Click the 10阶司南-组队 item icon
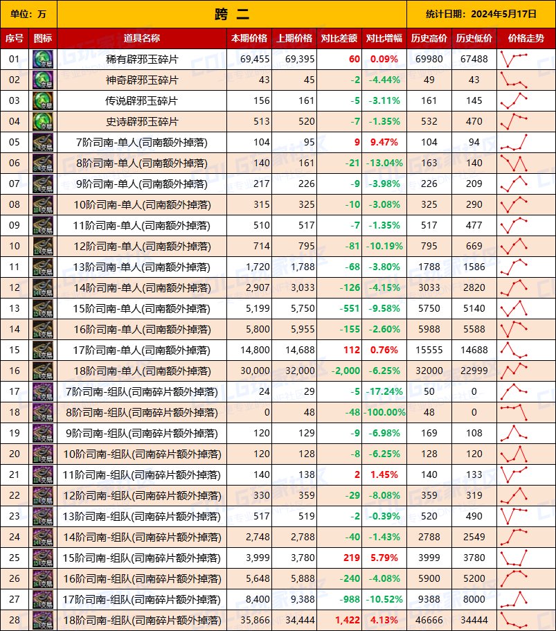Screen dimensions: 556x631 43,454
